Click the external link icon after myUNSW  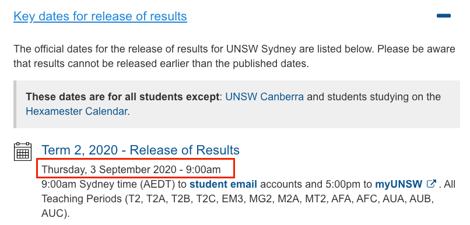[x=431, y=184]
